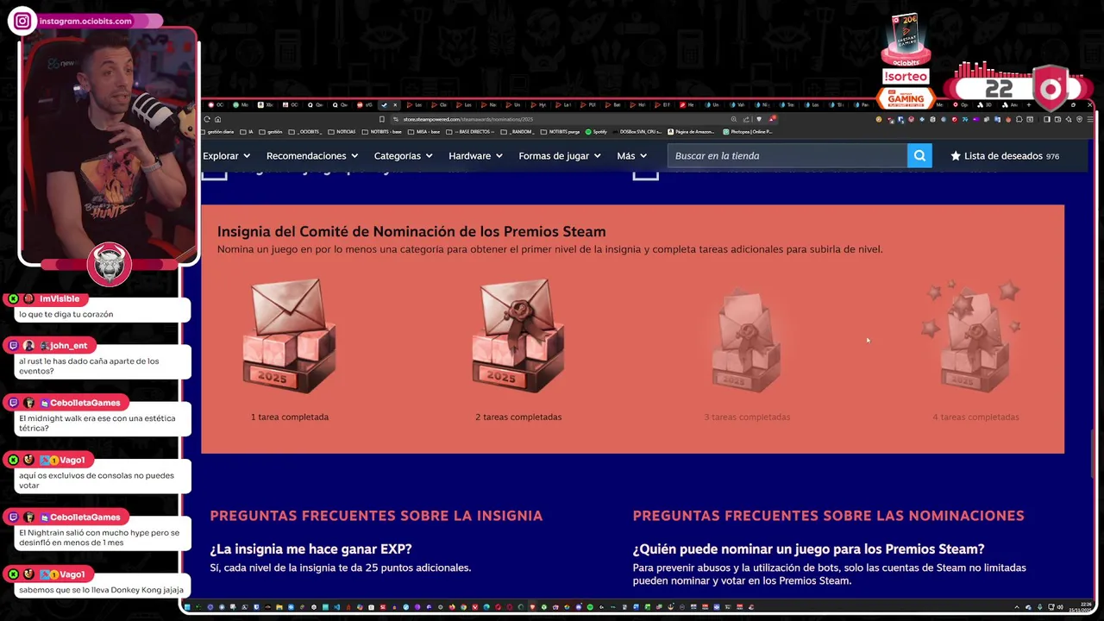Reload the page with the browser refresh icon
This screenshot has height=621, width=1104.
click(206, 119)
